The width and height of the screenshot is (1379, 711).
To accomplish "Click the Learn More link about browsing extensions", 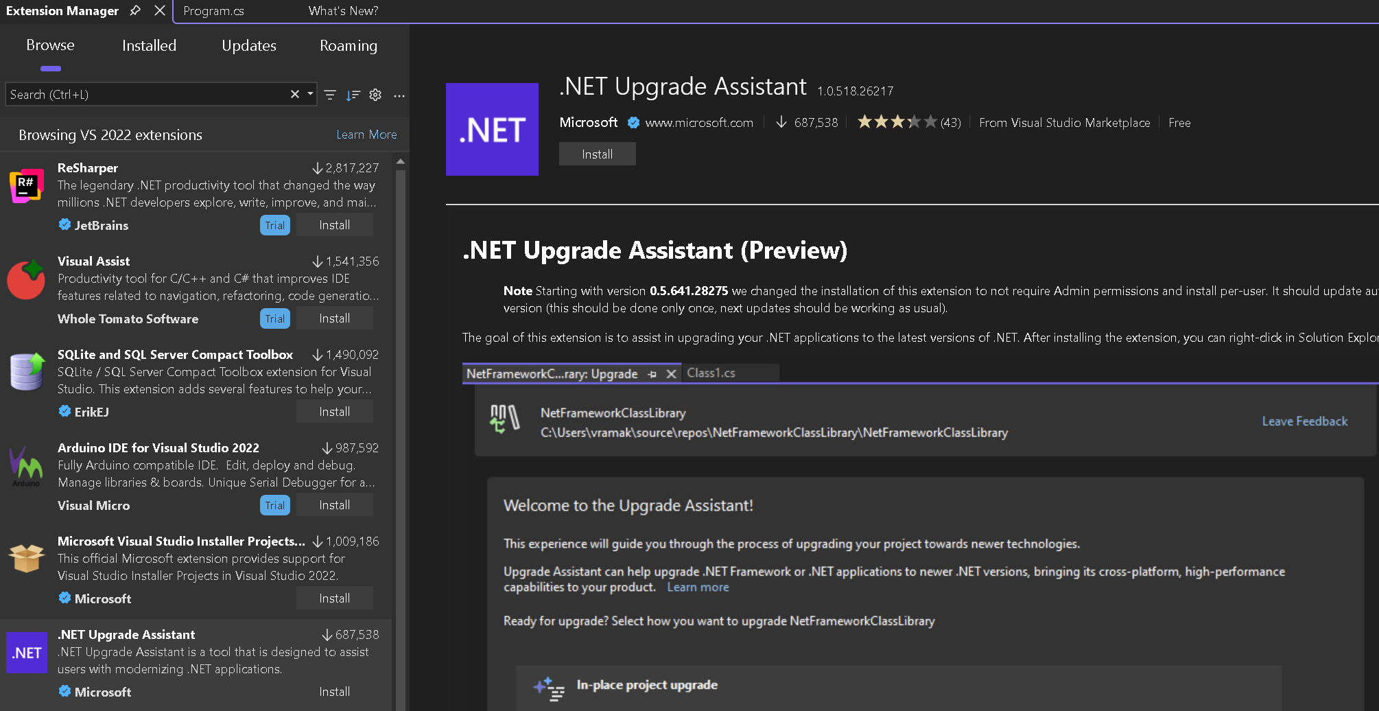I will pyautogui.click(x=366, y=135).
